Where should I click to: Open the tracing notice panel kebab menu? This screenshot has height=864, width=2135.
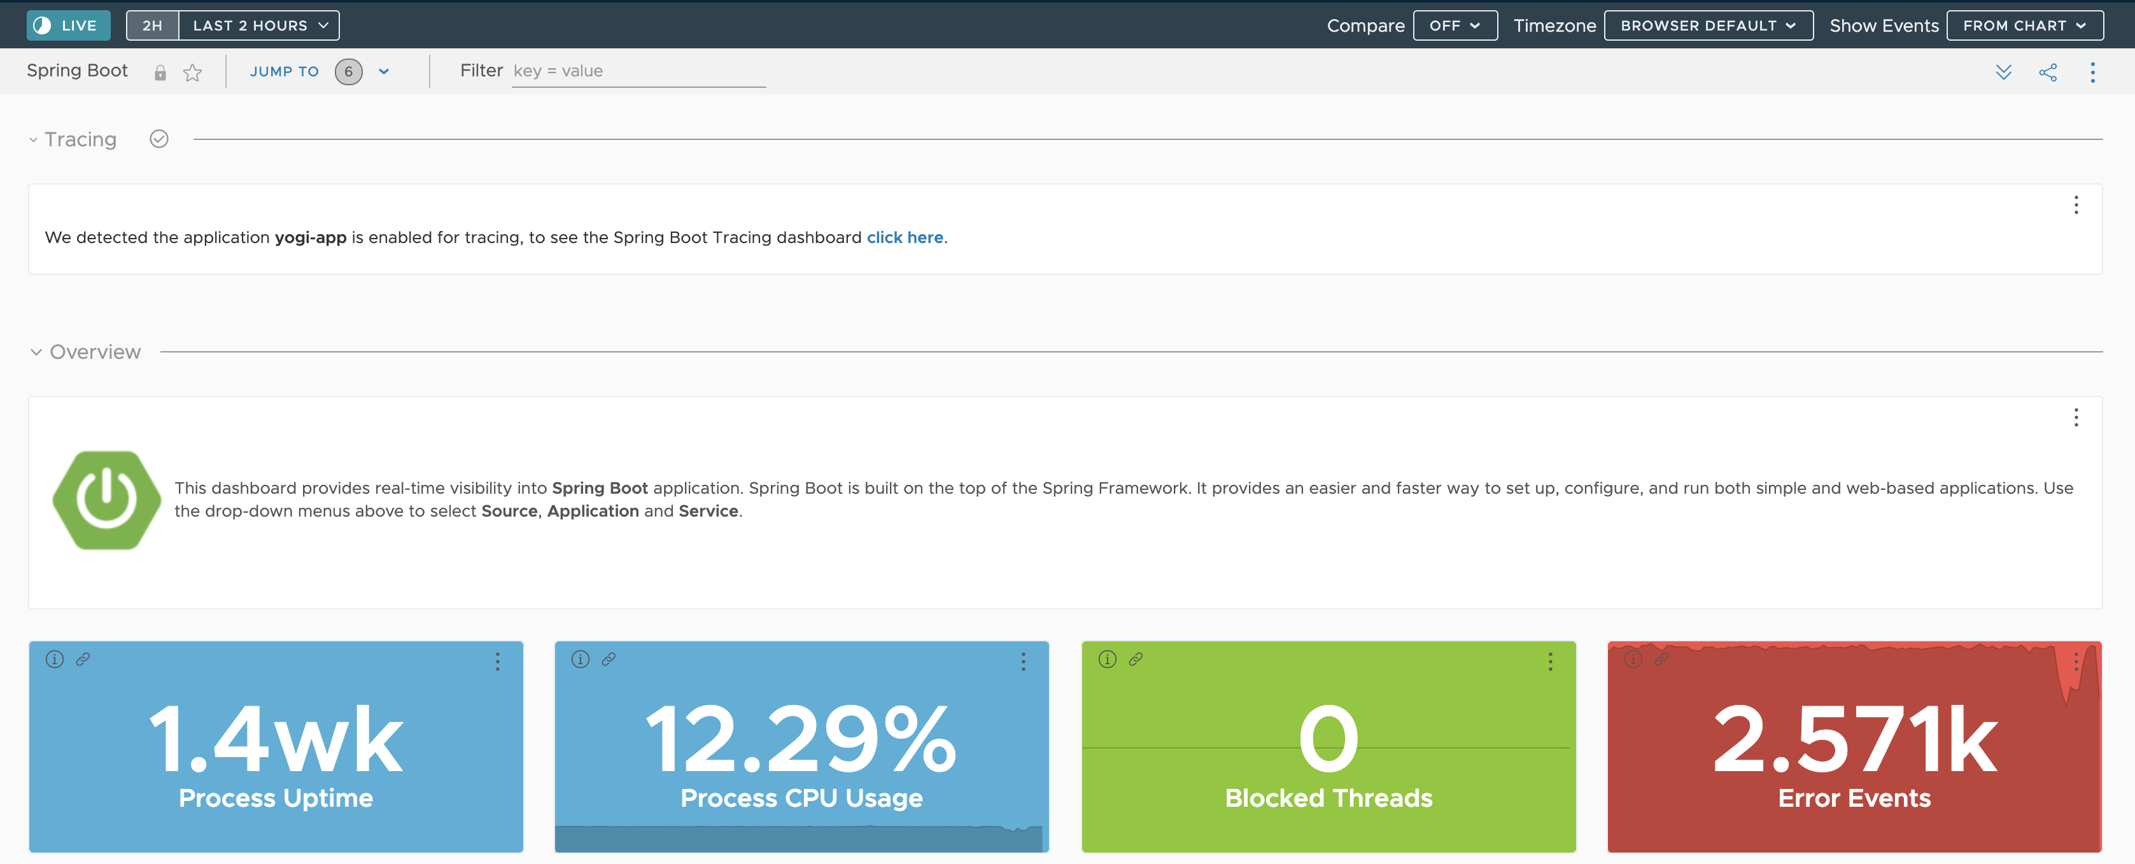click(2076, 206)
